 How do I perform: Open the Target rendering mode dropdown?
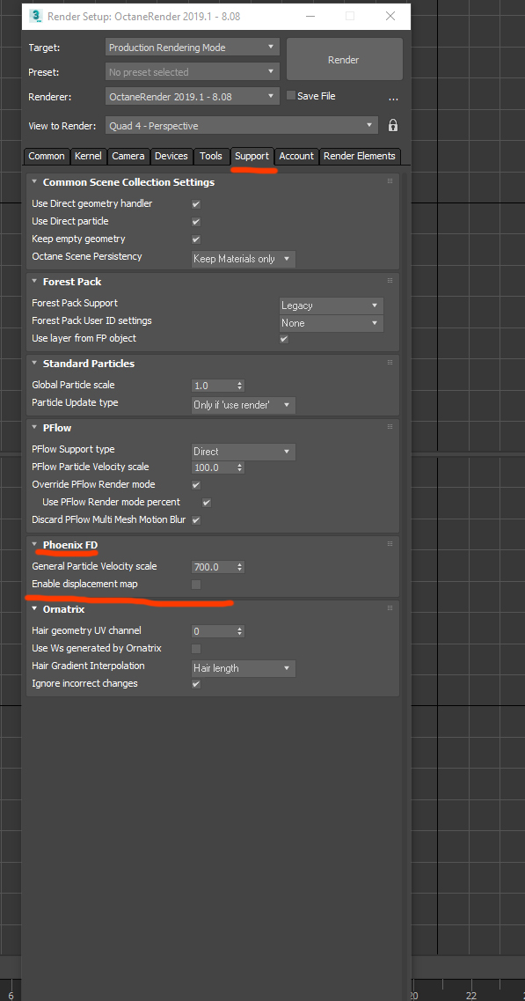(x=192, y=48)
